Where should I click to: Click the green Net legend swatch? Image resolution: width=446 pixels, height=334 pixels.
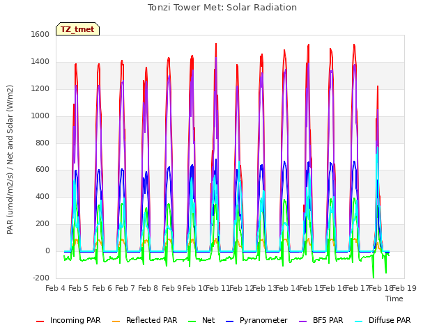(x=192, y=321)
